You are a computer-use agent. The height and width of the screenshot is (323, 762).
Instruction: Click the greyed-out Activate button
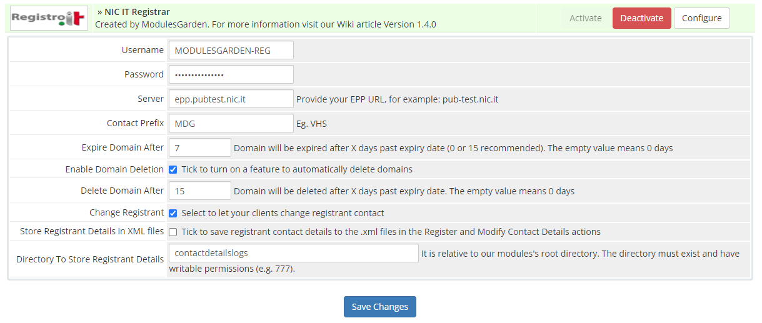(x=585, y=18)
